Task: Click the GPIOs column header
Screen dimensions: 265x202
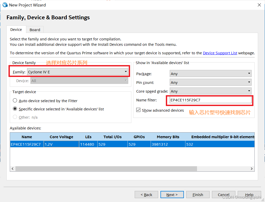Action: pos(139,137)
